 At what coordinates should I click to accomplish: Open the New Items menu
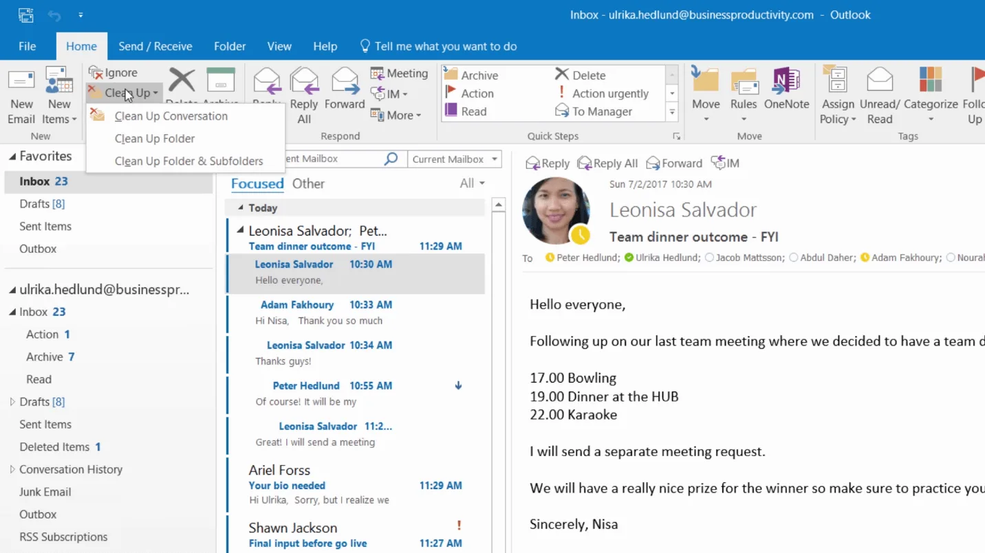click(59, 95)
